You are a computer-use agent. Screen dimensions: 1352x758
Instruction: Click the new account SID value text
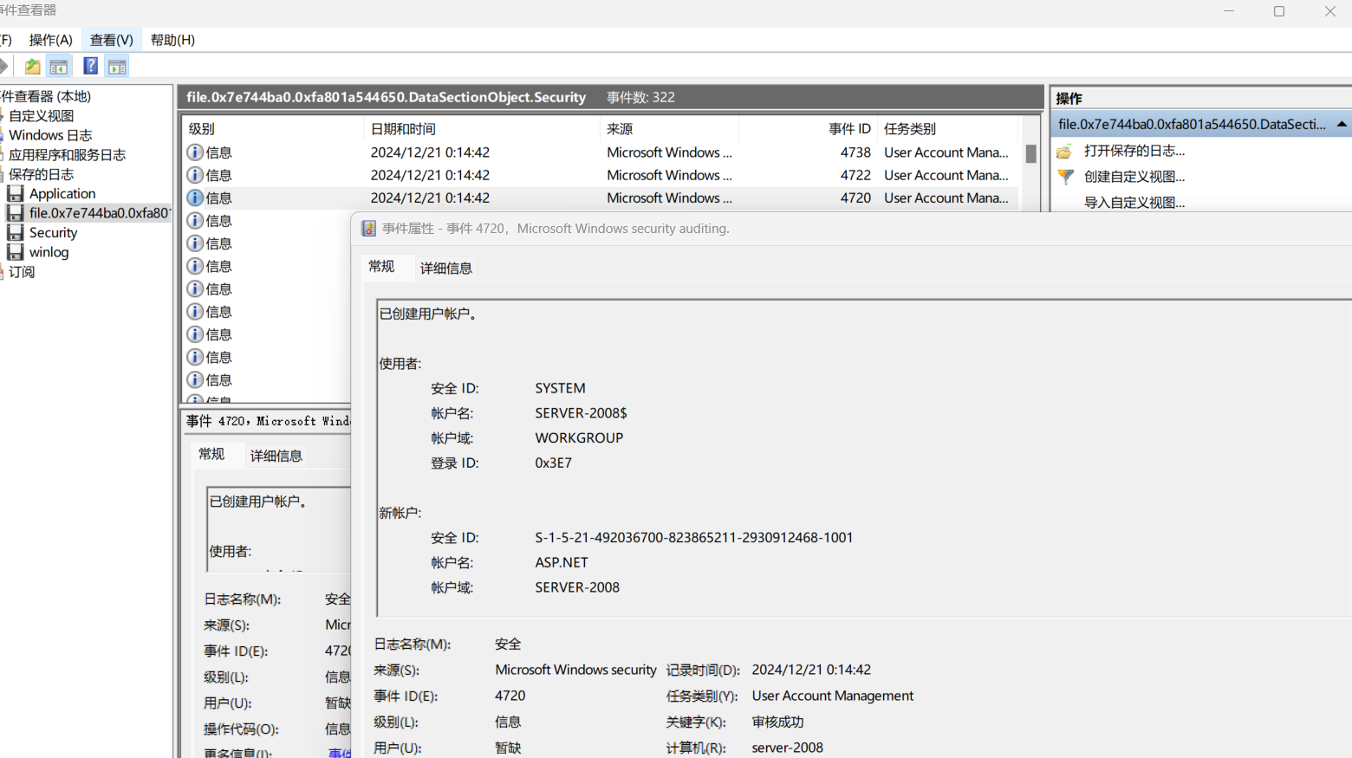[x=693, y=538]
